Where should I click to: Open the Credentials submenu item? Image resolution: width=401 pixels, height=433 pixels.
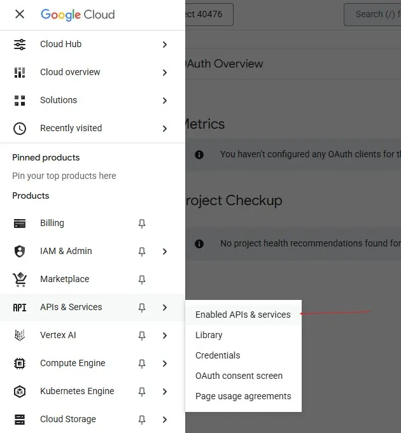point(218,355)
